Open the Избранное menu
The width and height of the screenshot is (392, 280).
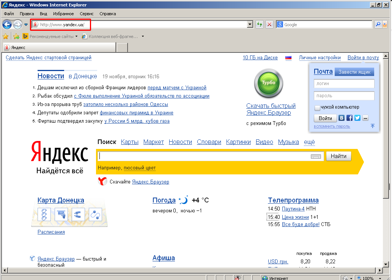coord(63,14)
